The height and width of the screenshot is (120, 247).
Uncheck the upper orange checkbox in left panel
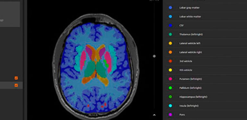click(x=16, y=78)
